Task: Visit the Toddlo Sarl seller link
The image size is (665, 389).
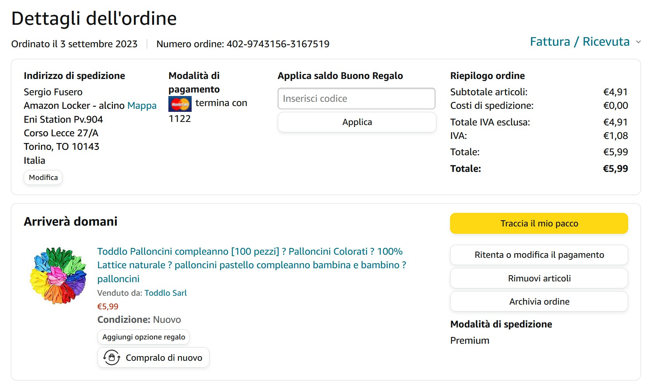Action: pos(165,293)
